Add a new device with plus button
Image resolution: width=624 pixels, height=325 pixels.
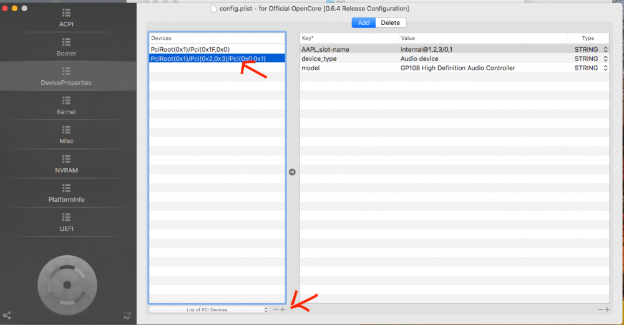click(283, 309)
